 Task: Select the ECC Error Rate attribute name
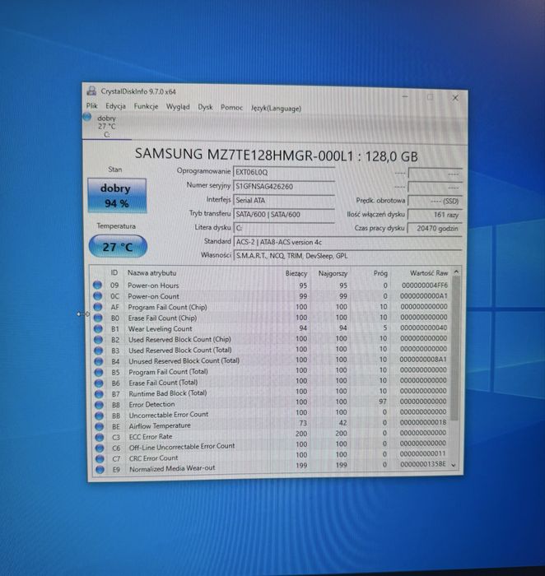pos(151,437)
